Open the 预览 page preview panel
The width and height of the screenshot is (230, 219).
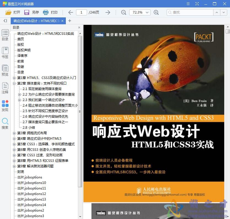pos(5,70)
